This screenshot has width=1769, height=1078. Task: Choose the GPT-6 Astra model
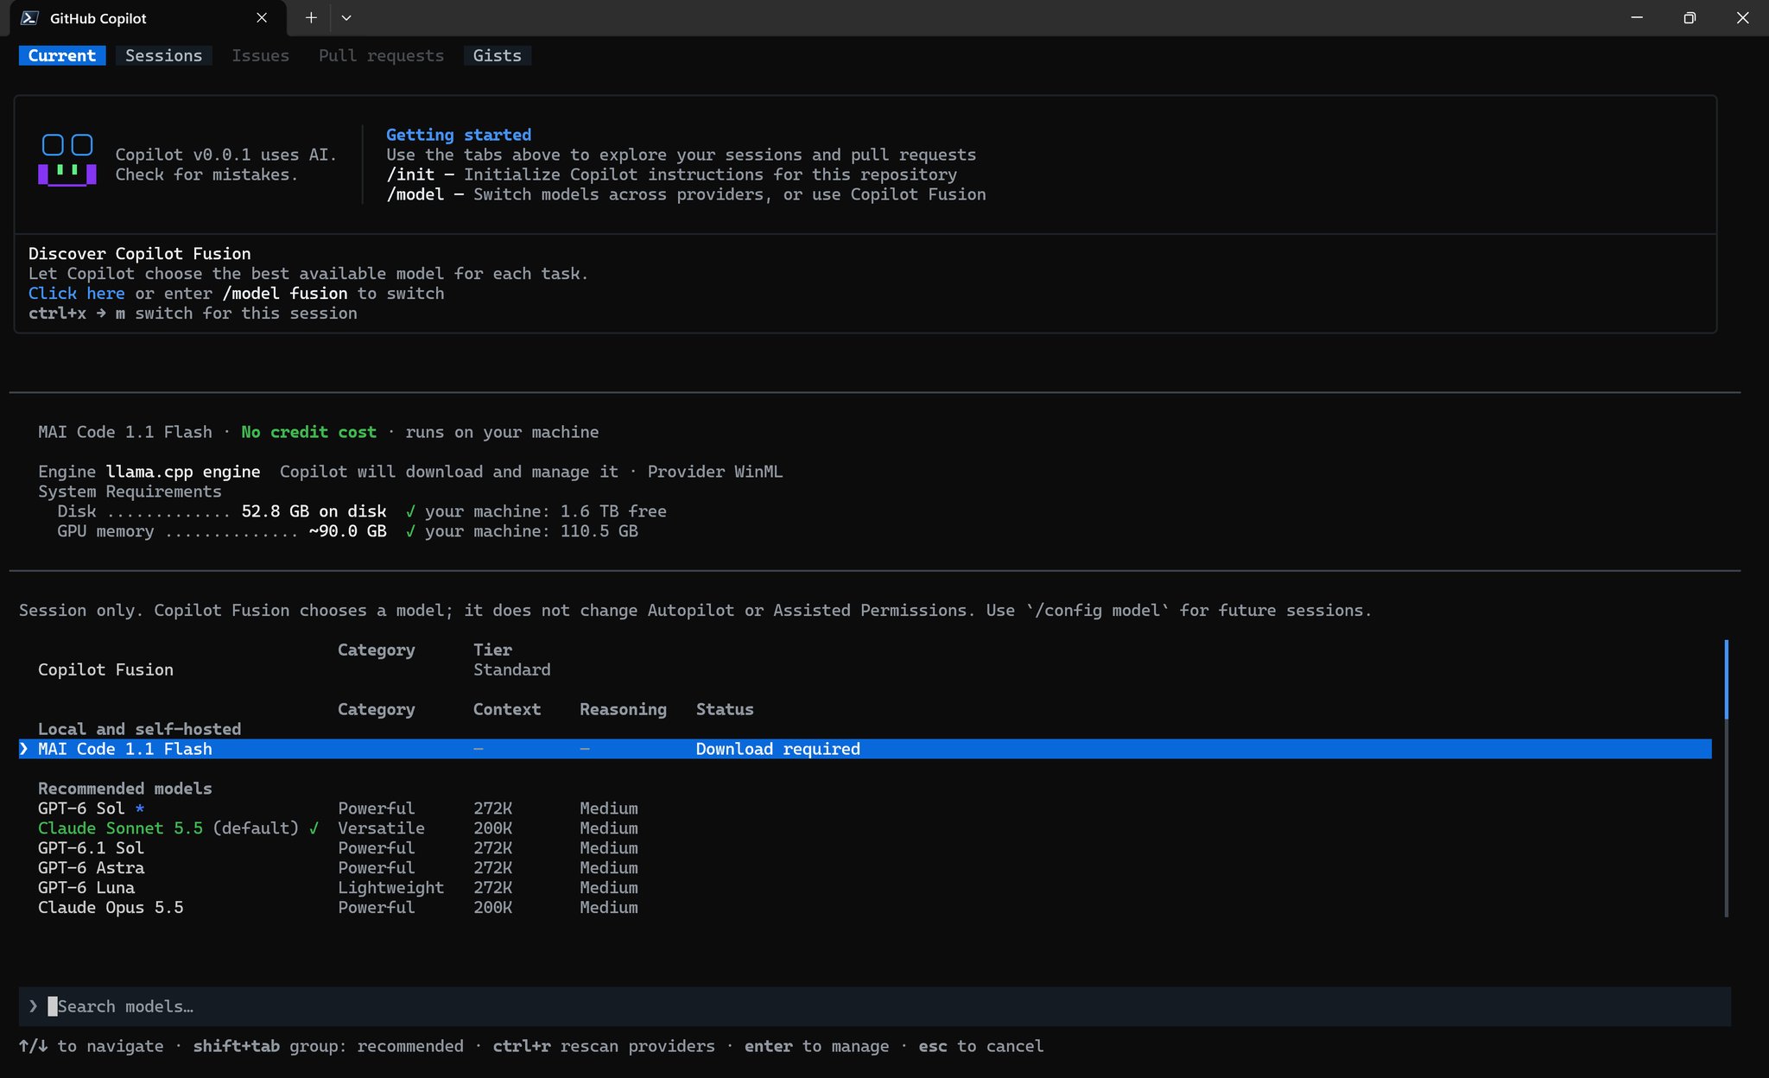coord(865,868)
